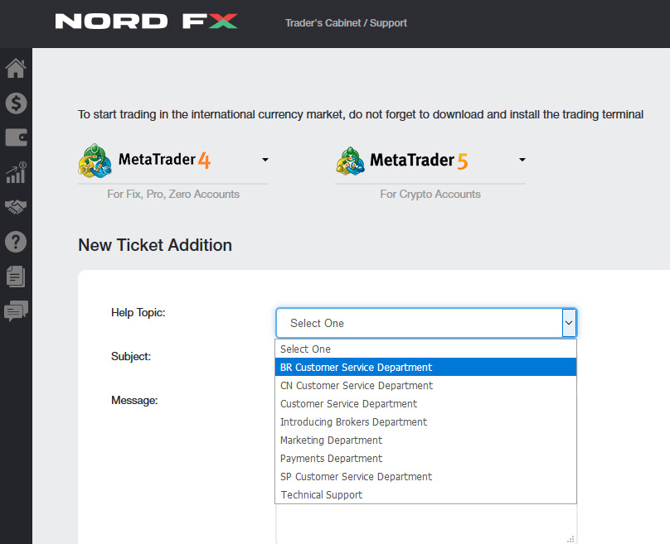Screen dimensions: 670x544
Task: Click MetaTrader 4 title text
Action: point(164,160)
